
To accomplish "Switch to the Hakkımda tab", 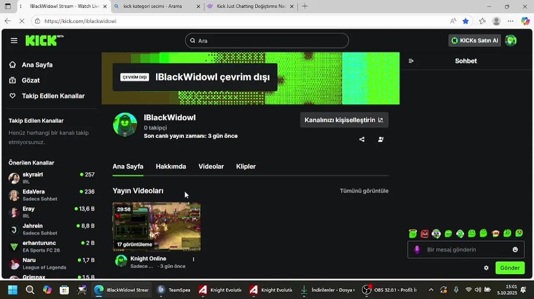I will 171,167.
